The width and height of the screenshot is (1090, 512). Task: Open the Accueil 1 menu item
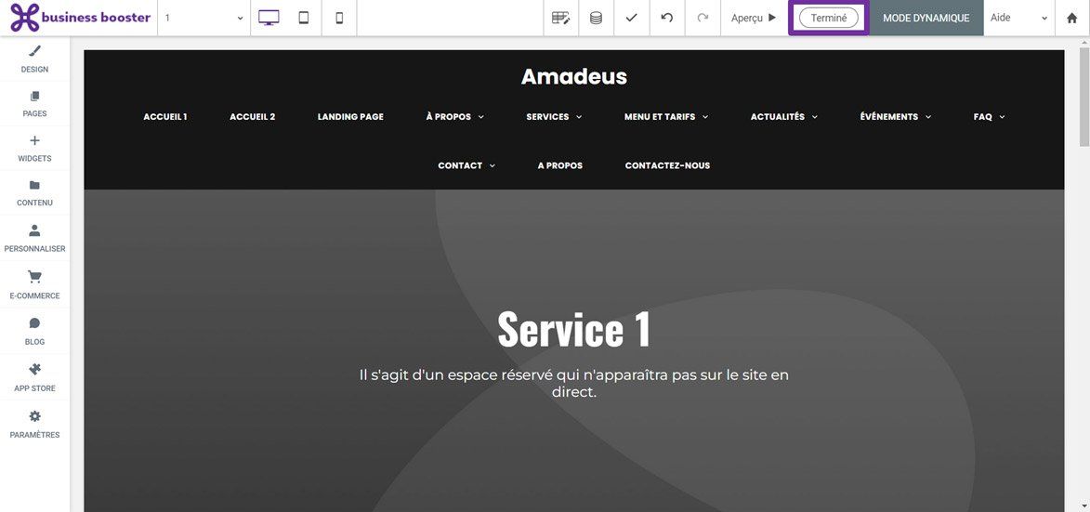[165, 117]
